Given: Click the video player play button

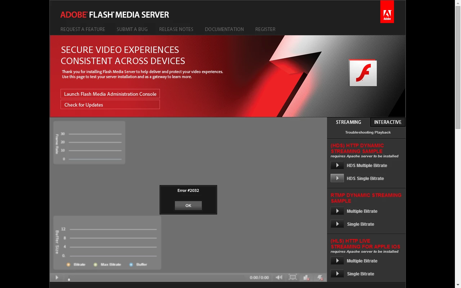Looking at the screenshot, I should [x=57, y=278].
